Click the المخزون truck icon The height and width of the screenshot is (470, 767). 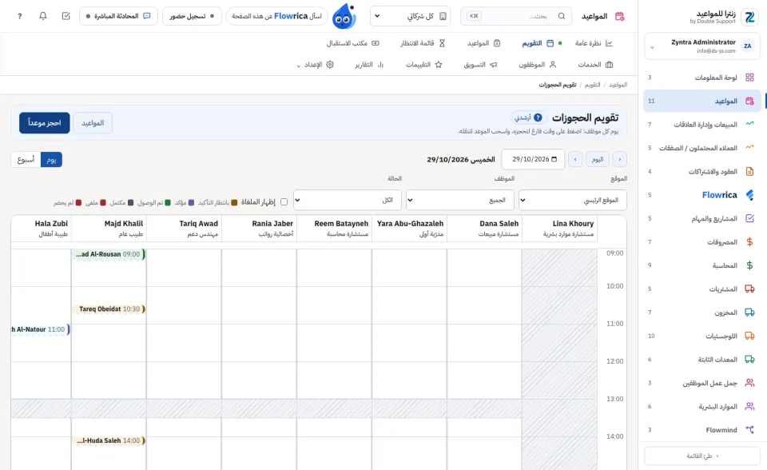point(749,313)
